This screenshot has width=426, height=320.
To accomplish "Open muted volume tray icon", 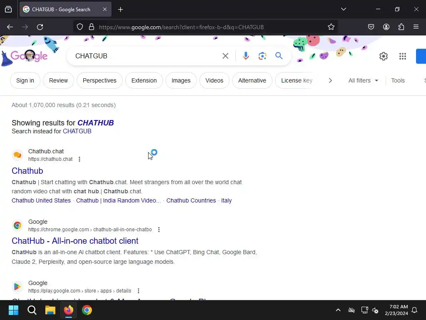I will point(375,310).
